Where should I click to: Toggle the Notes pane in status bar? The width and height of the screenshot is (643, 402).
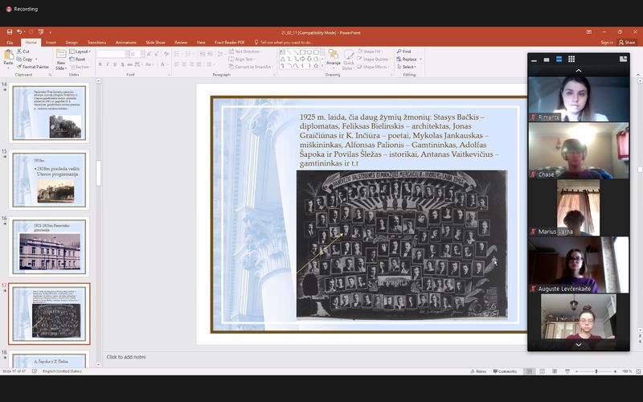coord(479,371)
